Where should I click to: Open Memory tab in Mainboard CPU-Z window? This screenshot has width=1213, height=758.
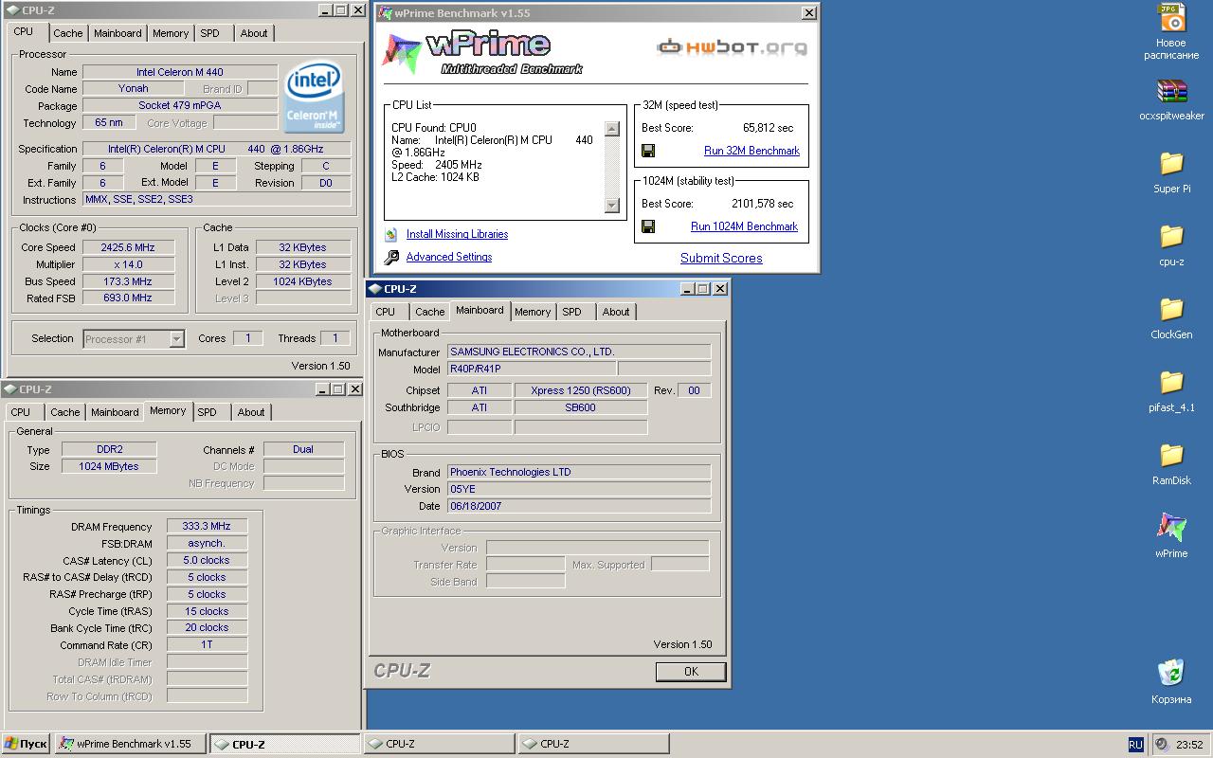click(x=533, y=312)
